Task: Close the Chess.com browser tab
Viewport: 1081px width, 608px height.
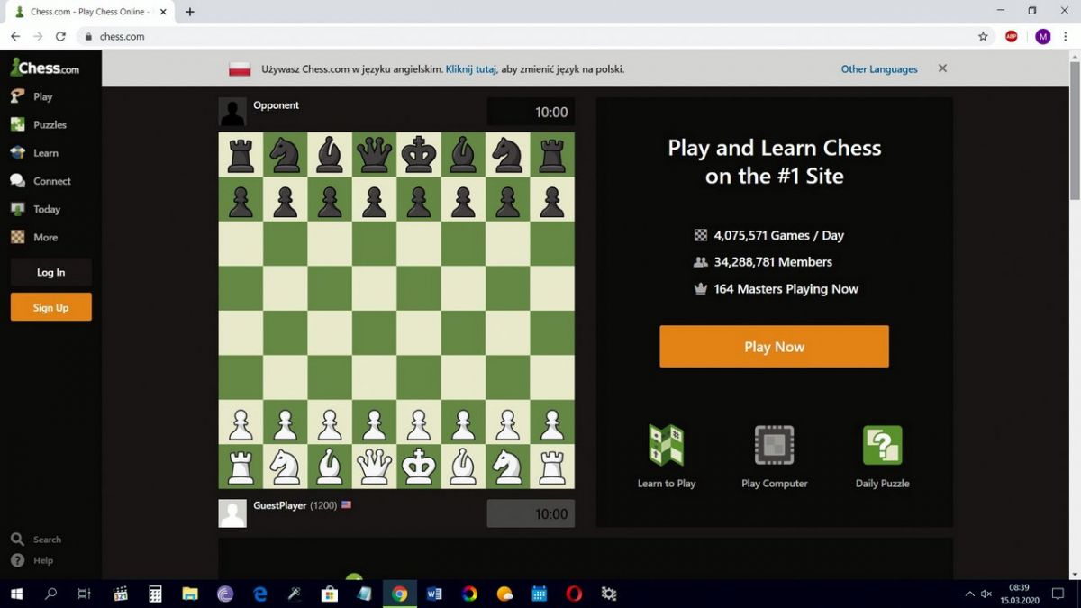Action: click(x=163, y=12)
